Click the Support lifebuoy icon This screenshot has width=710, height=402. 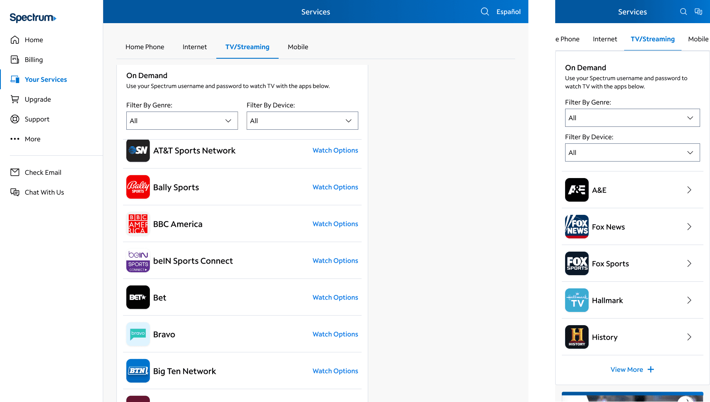tap(15, 119)
